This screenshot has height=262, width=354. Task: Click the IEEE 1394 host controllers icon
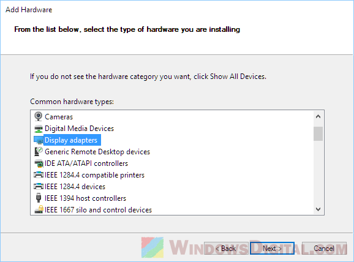point(39,198)
